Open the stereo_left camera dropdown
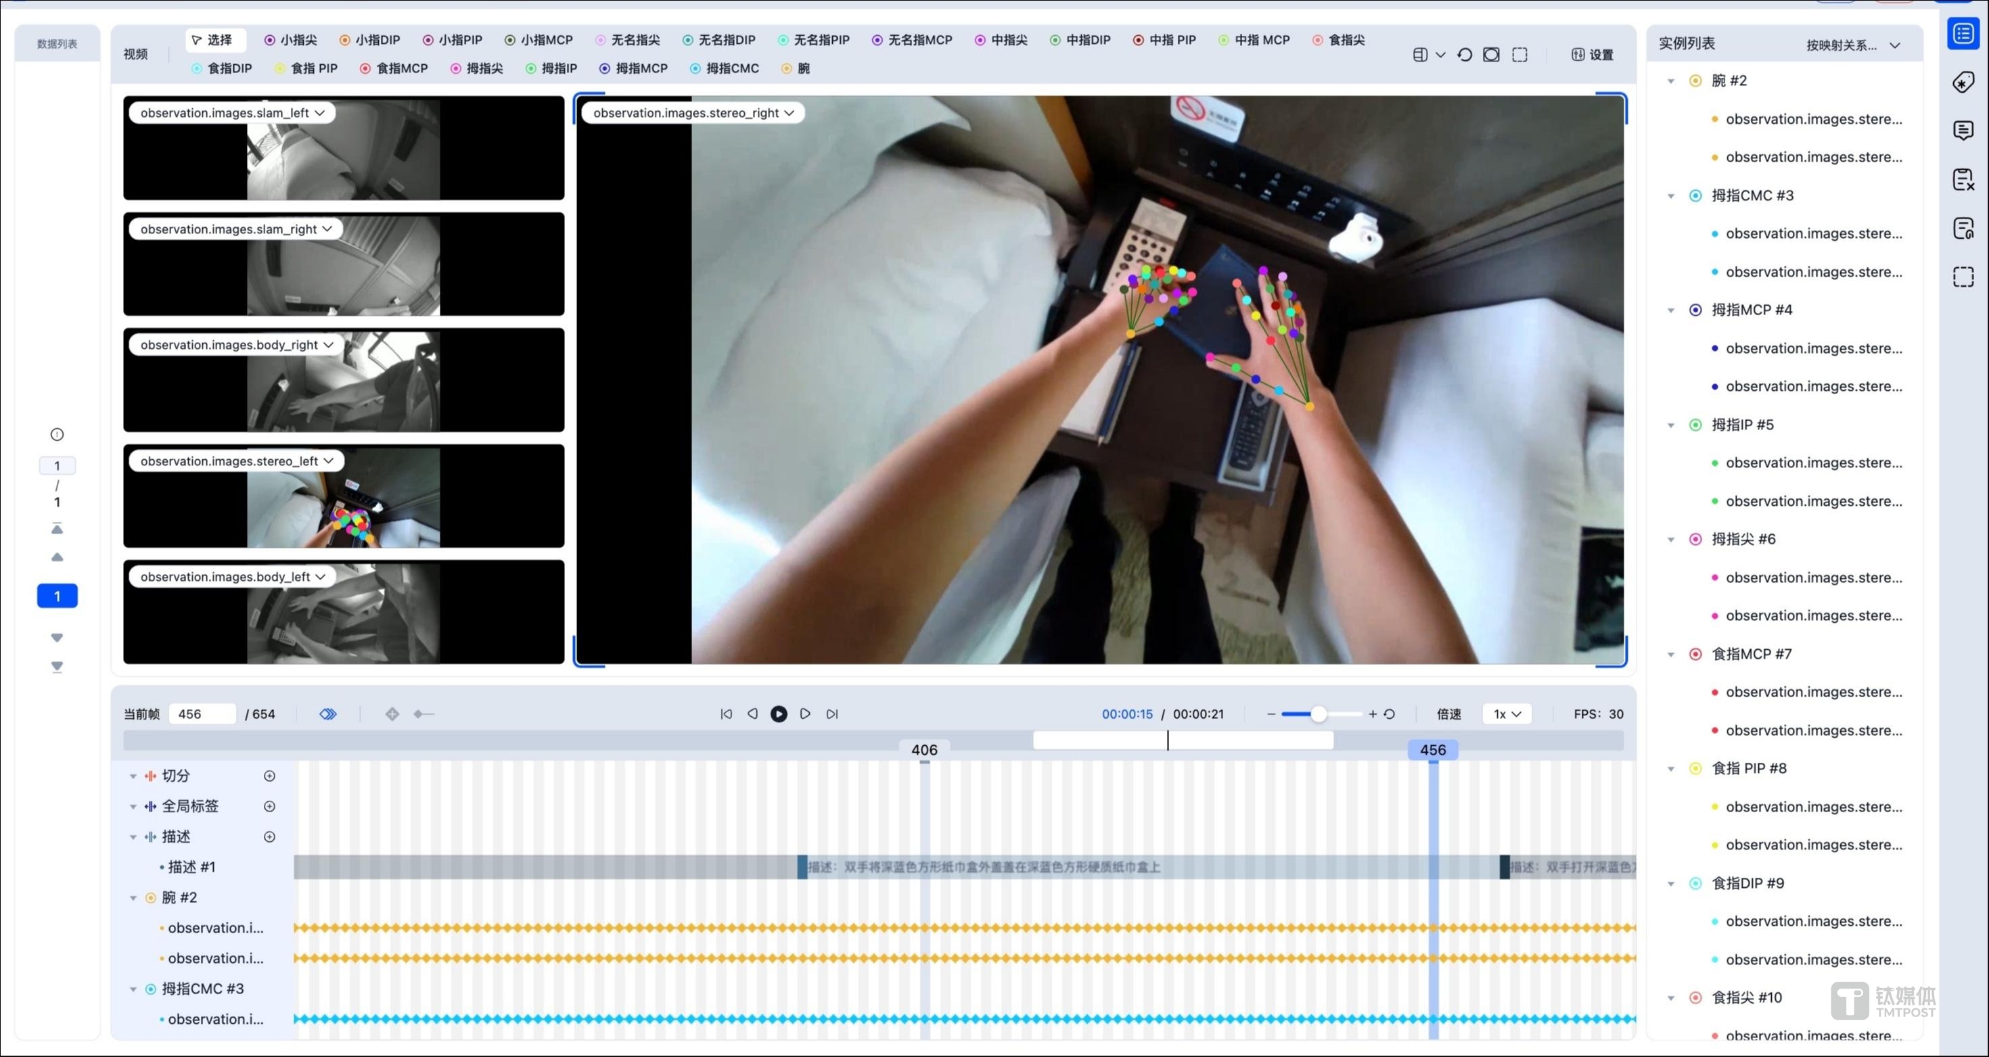Screen dimensions: 1989x1057 [237, 461]
